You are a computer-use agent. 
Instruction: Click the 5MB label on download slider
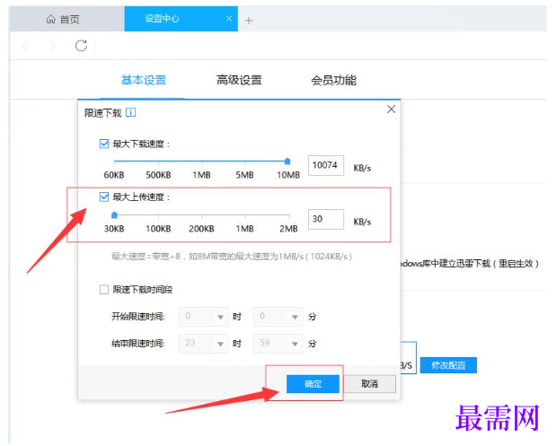coord(244,175)
